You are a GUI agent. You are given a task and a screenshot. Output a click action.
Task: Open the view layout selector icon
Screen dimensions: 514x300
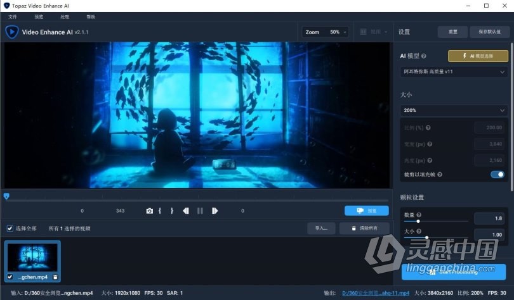click(363, 32)
